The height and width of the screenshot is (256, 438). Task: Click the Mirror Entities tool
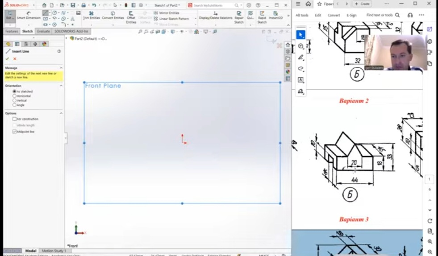169,13
